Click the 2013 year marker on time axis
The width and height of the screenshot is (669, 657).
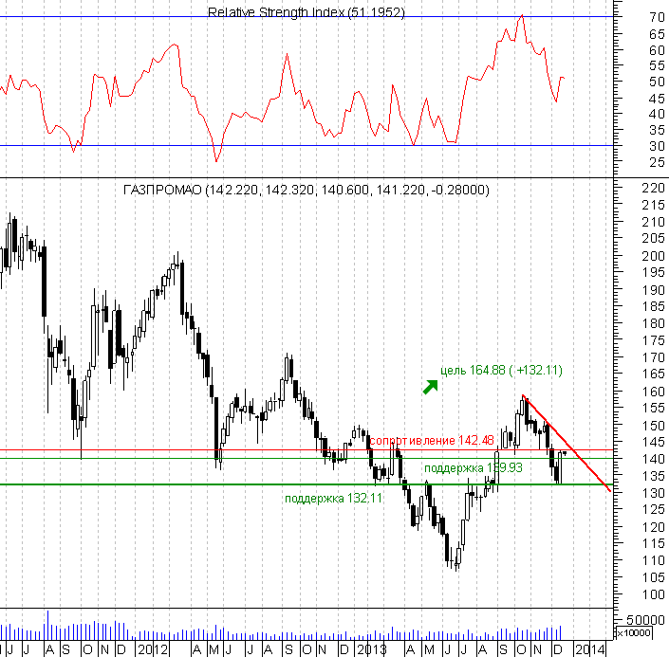[370, 649]
